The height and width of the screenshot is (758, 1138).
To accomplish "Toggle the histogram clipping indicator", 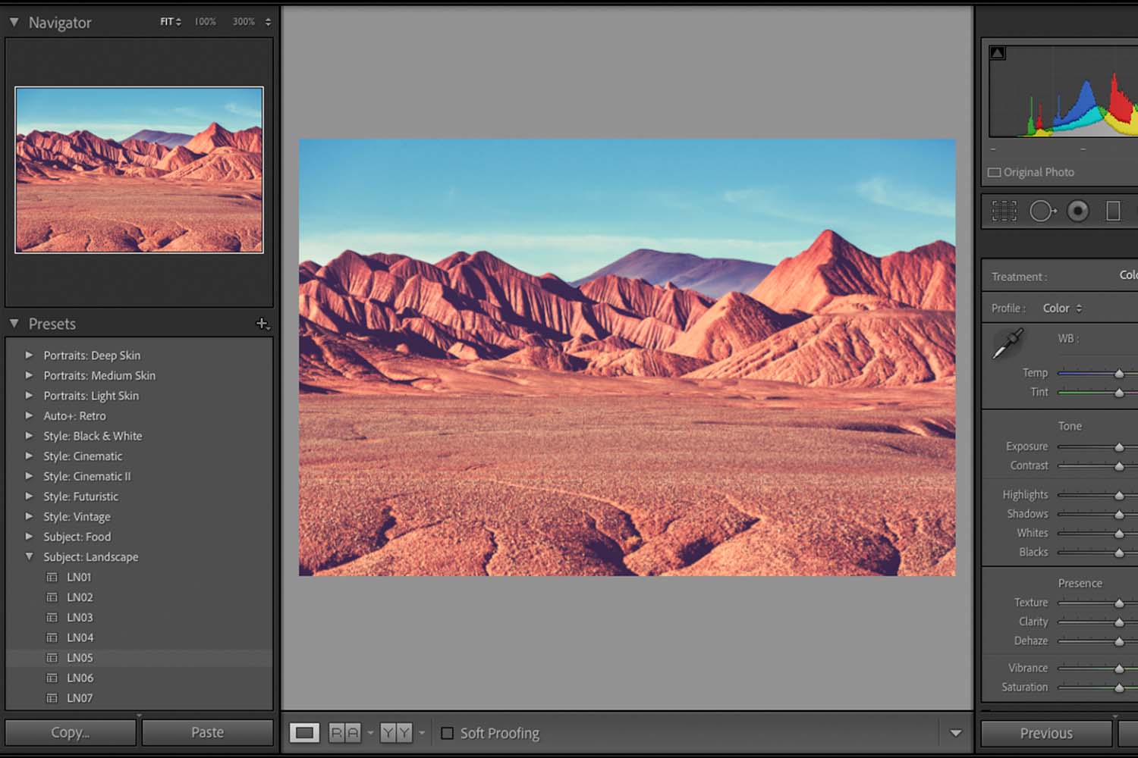I will click(x=998, y=52).
